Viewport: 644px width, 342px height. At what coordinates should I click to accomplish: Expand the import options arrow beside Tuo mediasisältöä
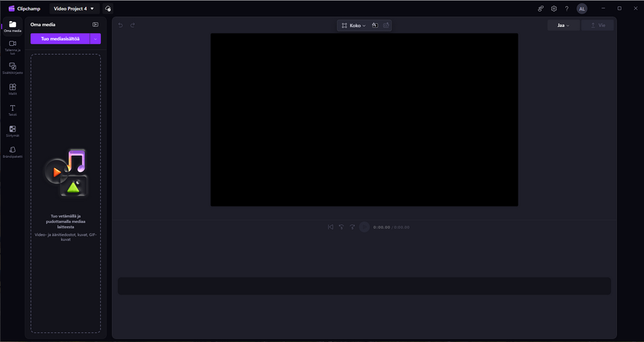tap(95, 39)
